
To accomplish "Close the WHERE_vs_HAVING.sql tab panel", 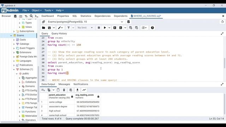I will [x=223, y=16].
